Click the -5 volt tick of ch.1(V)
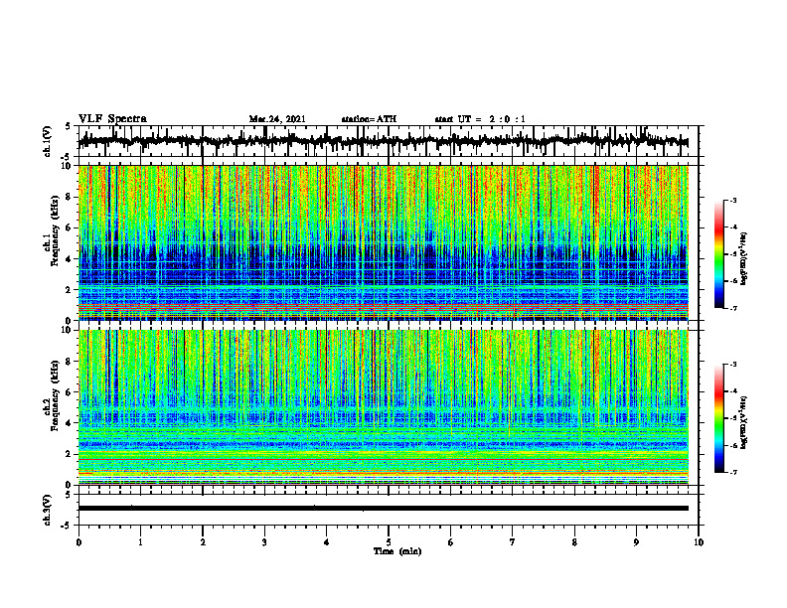The width and height of the screenshot is (787, 608). pyautogui.click(x=67, y=157)
